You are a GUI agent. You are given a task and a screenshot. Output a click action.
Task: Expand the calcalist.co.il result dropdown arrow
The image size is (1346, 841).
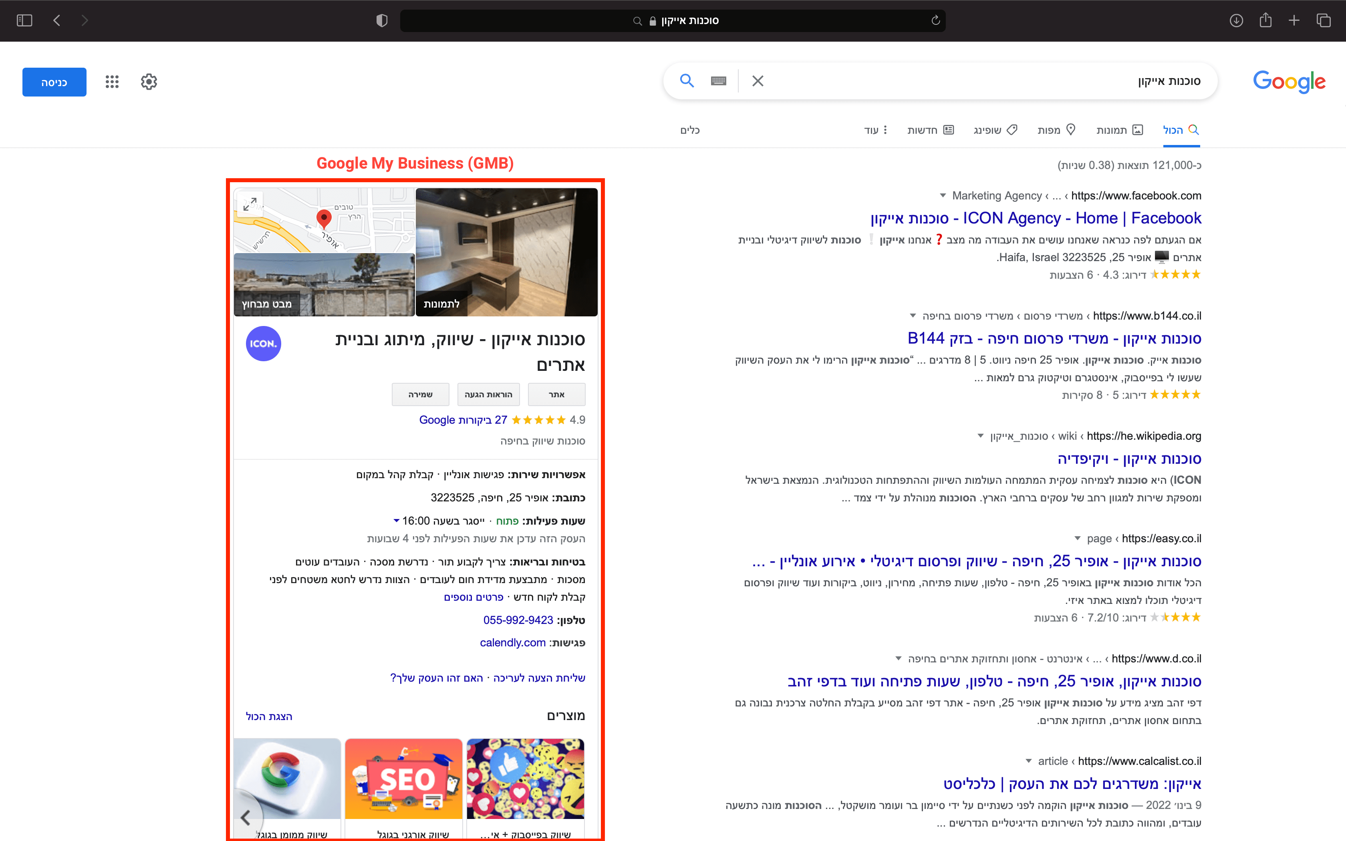pos(1028,761)
